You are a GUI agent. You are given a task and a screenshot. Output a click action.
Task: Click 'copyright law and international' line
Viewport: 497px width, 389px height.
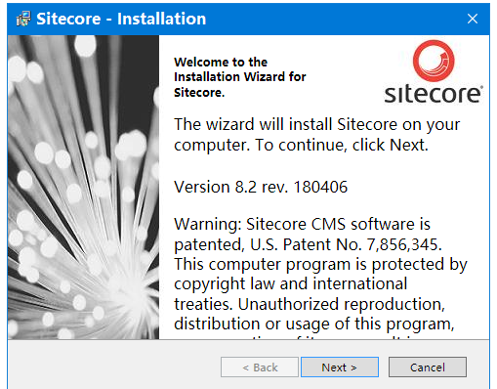[291, 284]
